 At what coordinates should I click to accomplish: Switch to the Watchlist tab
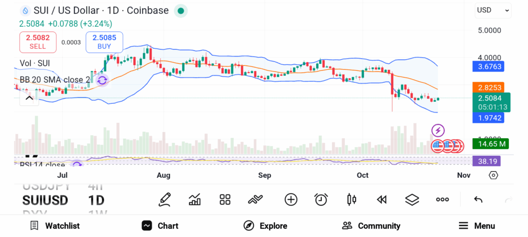pos(55,226)
